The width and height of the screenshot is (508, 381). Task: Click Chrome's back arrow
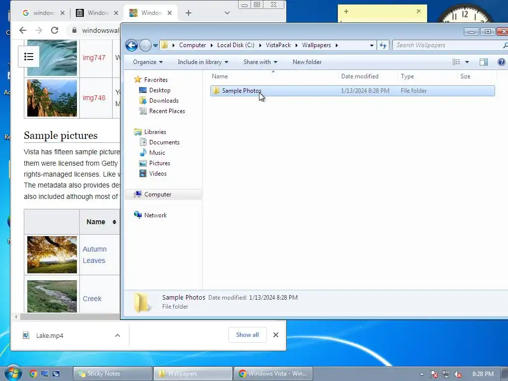point(23,30)
